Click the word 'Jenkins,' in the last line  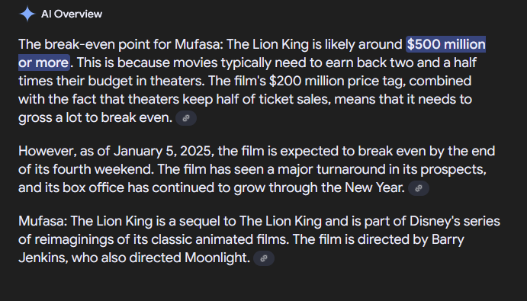coord(43,258)
